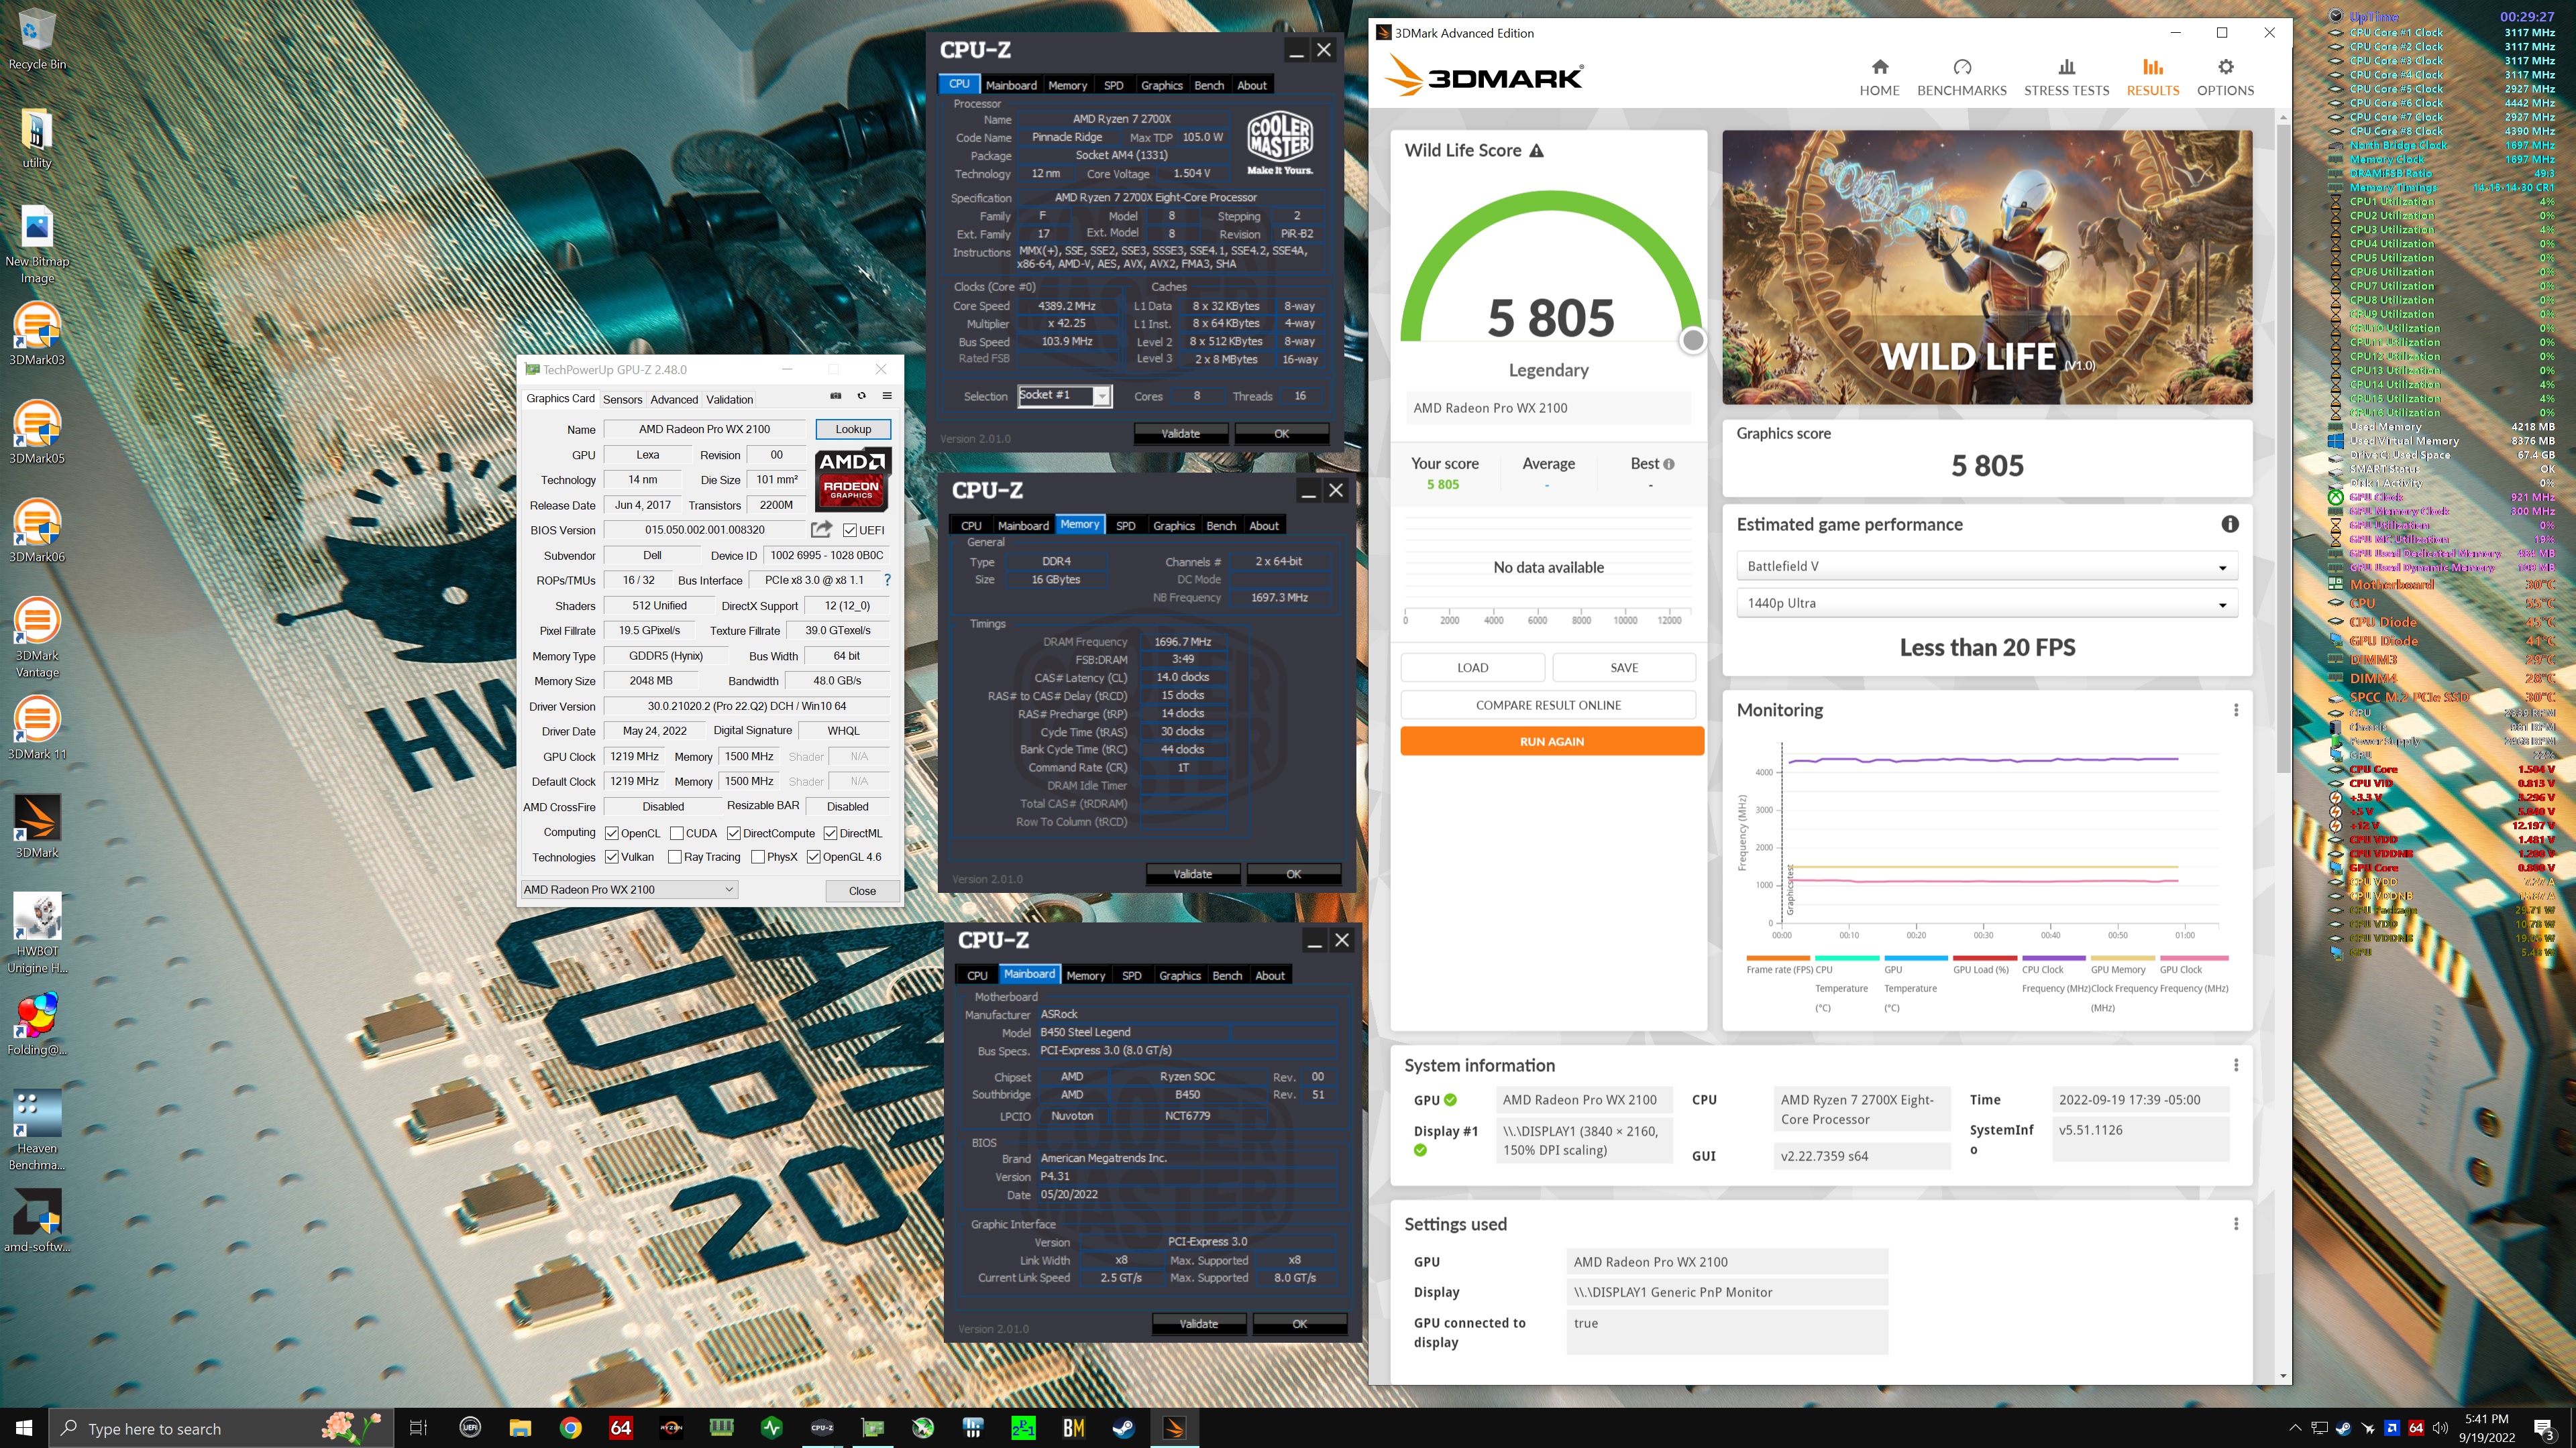The height and width of the screenshot is (1448, 2576).
Task: Click Validate in the top CPU-Z window
Action: (1180, 434)
